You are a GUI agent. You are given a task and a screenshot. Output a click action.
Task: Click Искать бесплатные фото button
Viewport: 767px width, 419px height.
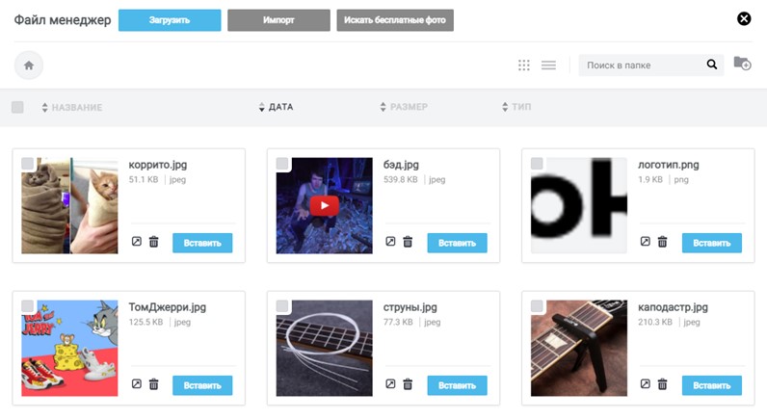pyautogui.click(x=395, y=19)
